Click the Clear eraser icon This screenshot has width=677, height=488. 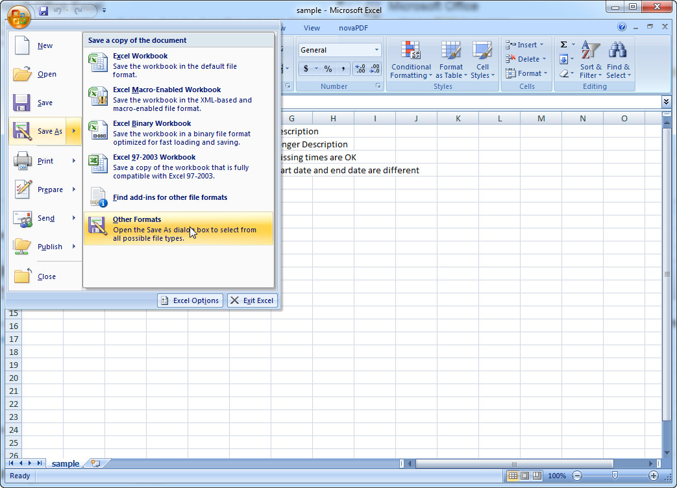pyautogui.click(x=564, y=74)
